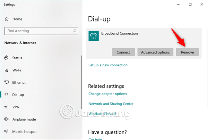Click Set up a new connection link
The image size is (208, 140).
pos(108,65)
